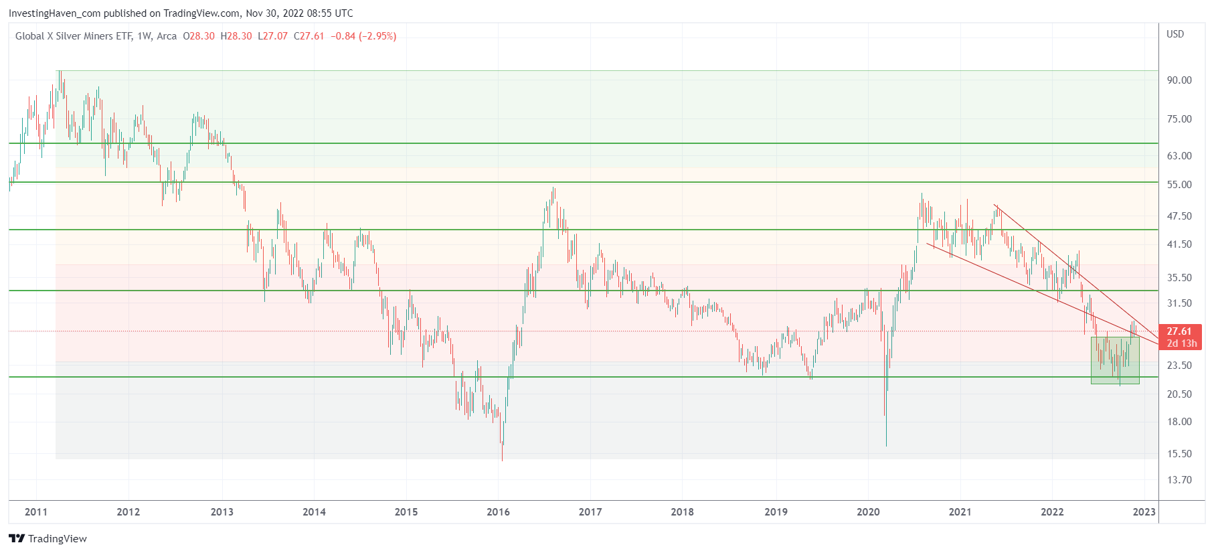Click the USD currency label
The image size is (1214, 553).
(x=1175, y=34)
